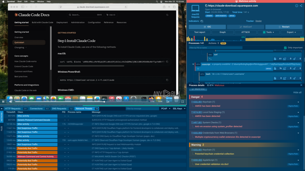Viewport: 305px width, 171px height.
Task: Open the task info circle icon
Action: (296, 6)
